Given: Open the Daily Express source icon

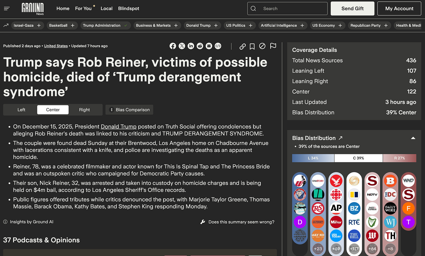Looking at the screenshot, I should (372, 208).
